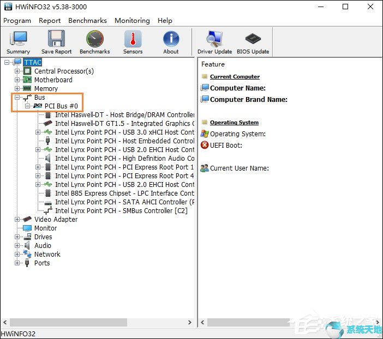Click the BIOS Update chip icon
383x339 pixels.
pyautogui.click(x=253, y=39)
